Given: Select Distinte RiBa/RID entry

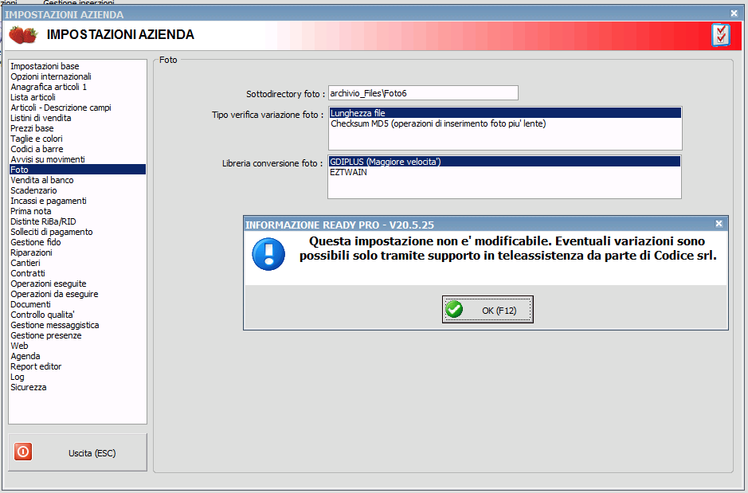Looking at the screenshot, I should pyautogui.click(x=78, y=221).
